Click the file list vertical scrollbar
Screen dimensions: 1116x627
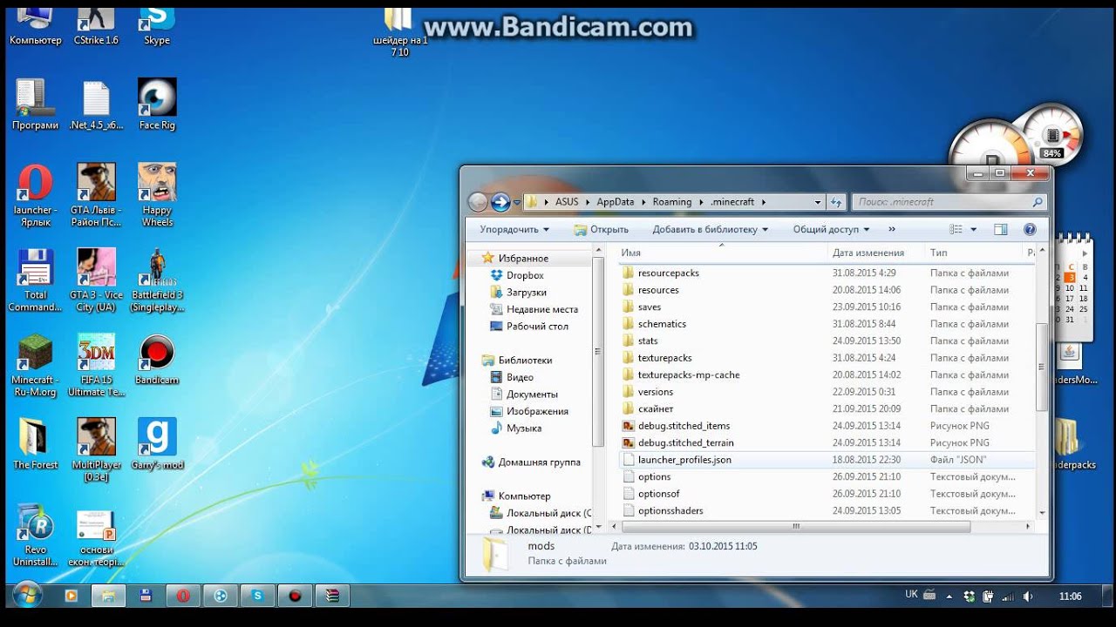[1042, 366]
